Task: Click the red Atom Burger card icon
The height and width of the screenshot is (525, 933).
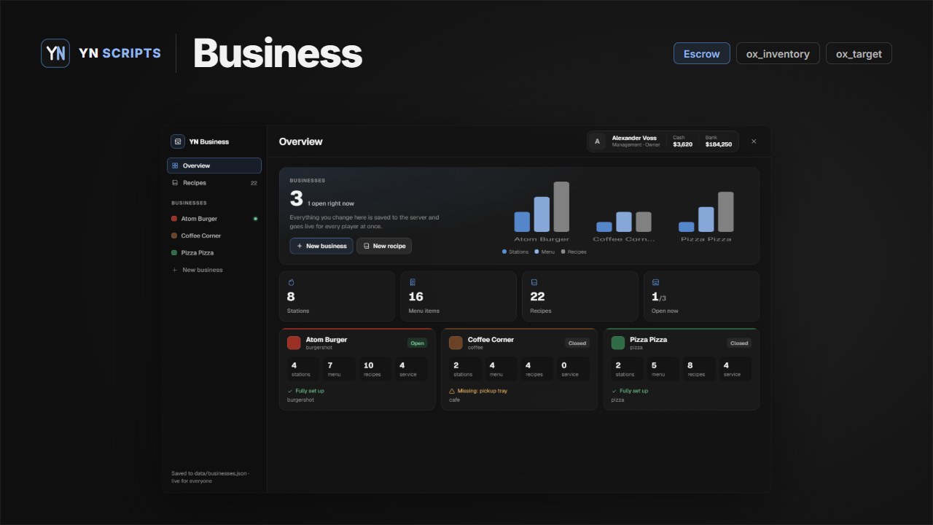Action: [x=294, y=343]
